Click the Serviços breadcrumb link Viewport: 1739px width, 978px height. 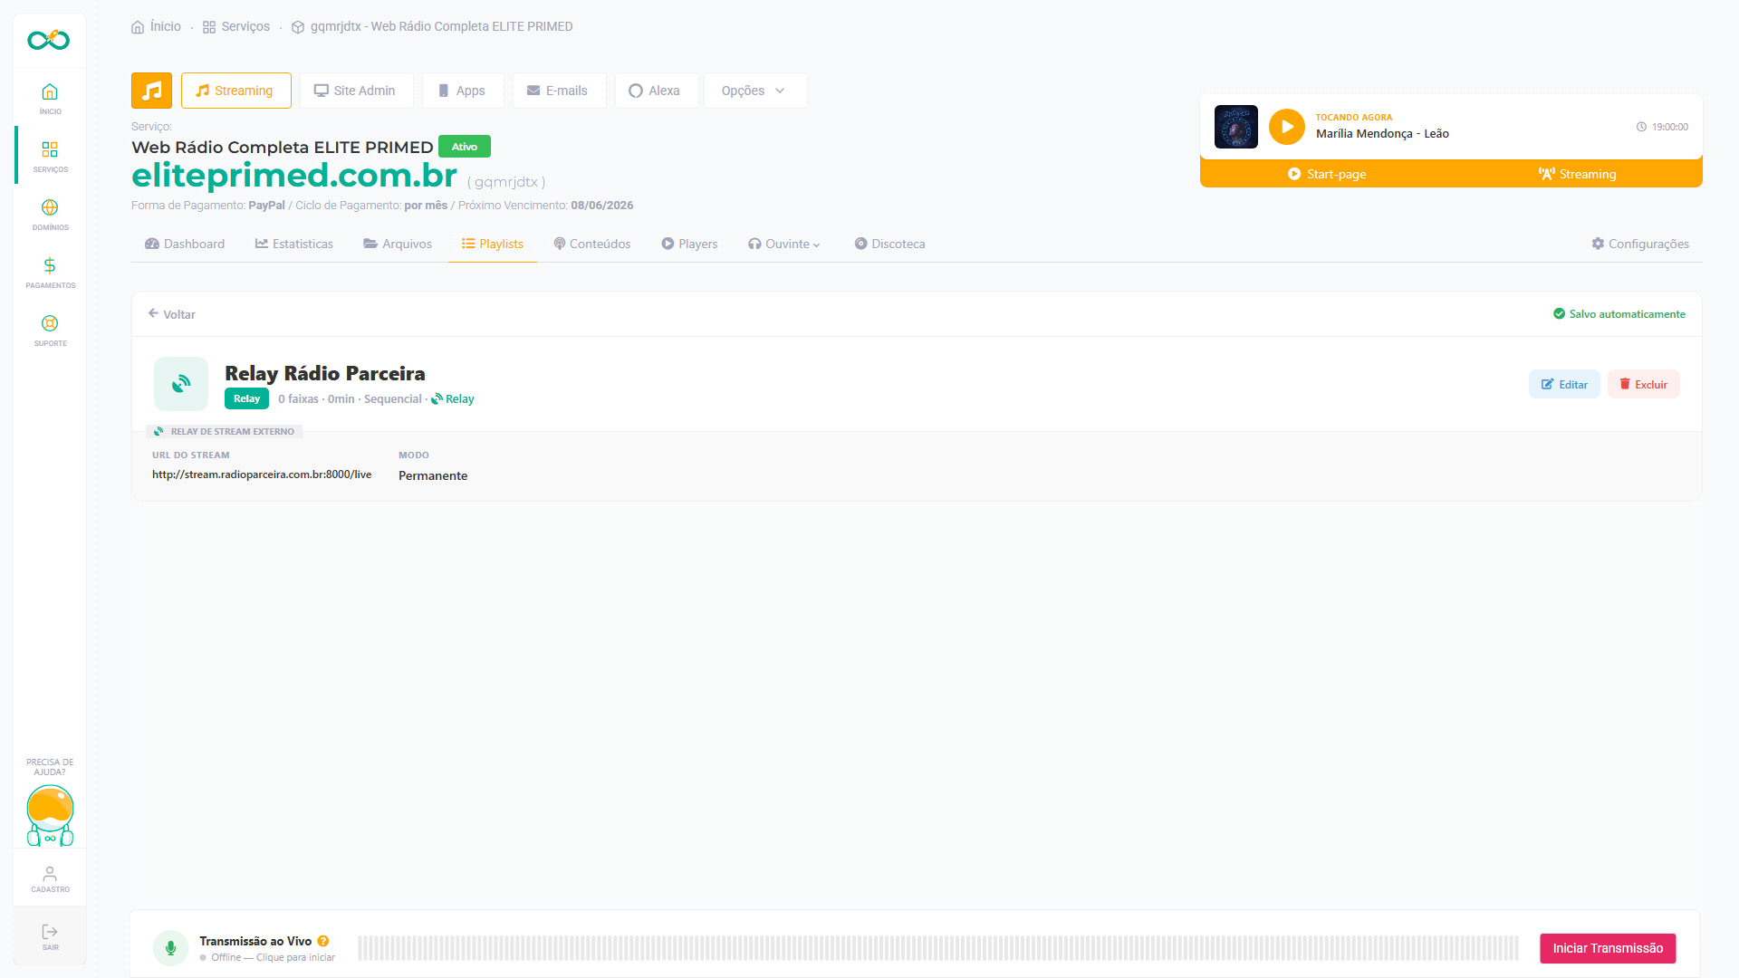[x=245, y=27]
